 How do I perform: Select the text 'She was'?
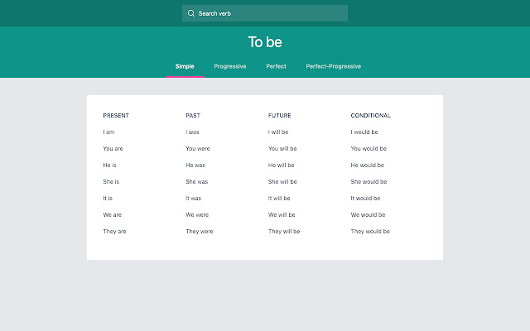[x=197, y=182]
